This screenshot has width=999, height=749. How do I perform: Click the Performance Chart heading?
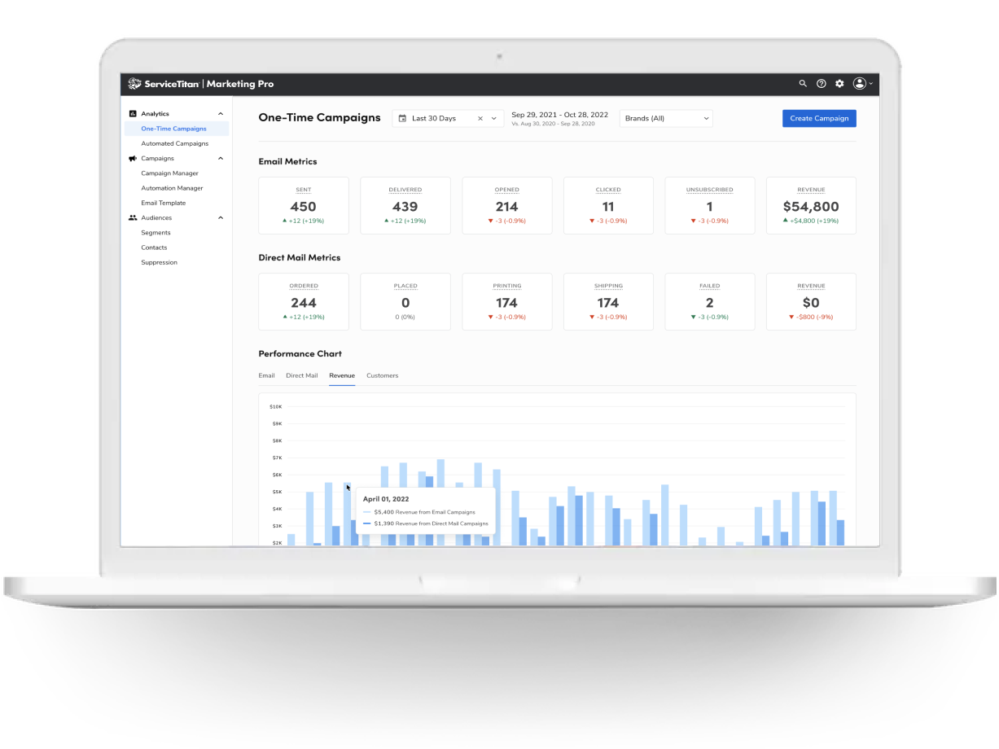(300, 354)
